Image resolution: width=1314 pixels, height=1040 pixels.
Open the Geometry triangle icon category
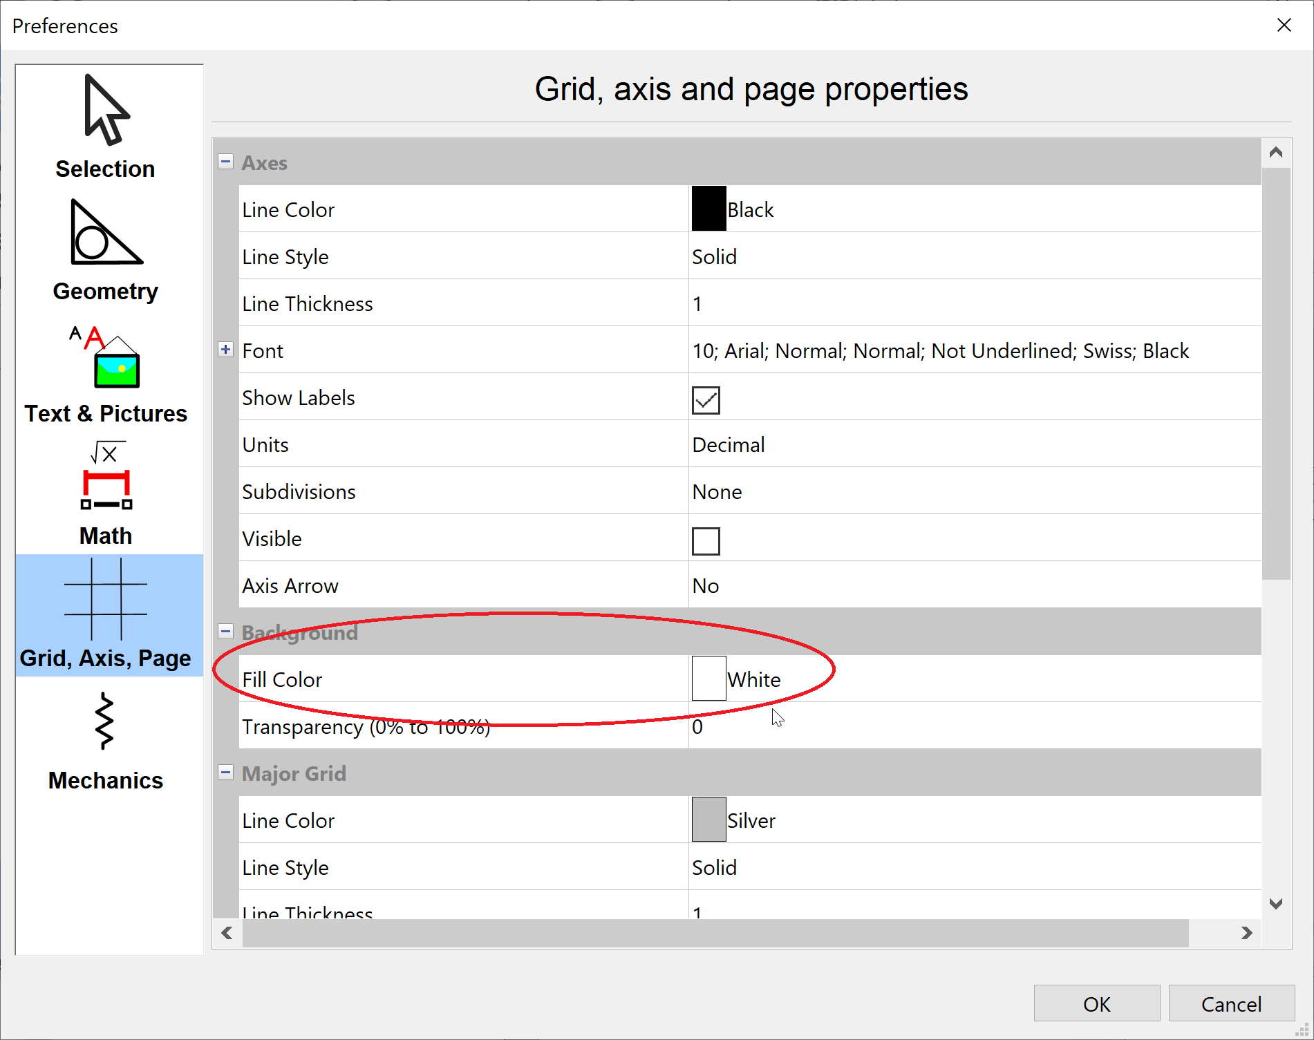click(x=106, y=233)
